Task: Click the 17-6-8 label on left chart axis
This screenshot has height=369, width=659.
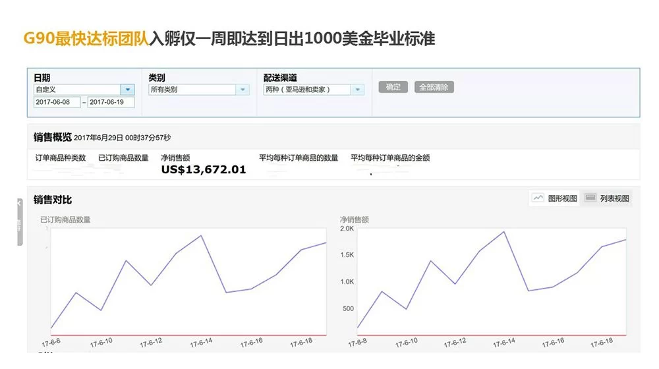Action: (x=51, y=343)
